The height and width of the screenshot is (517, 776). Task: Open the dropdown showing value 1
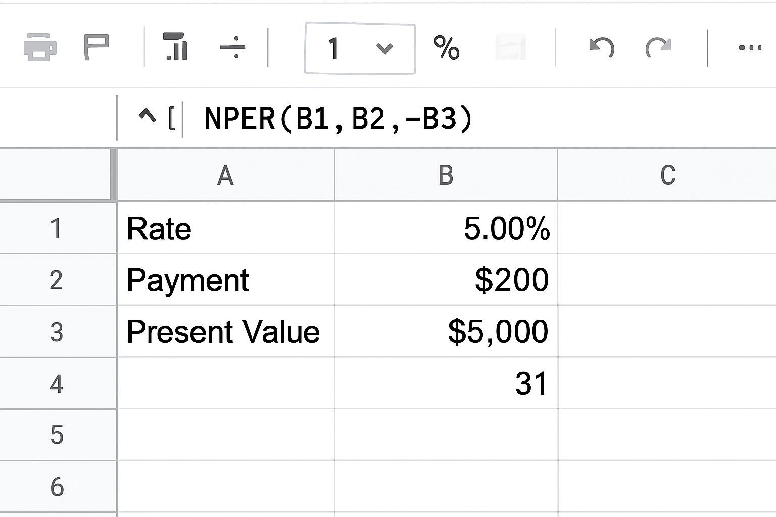tap(360, 48)
